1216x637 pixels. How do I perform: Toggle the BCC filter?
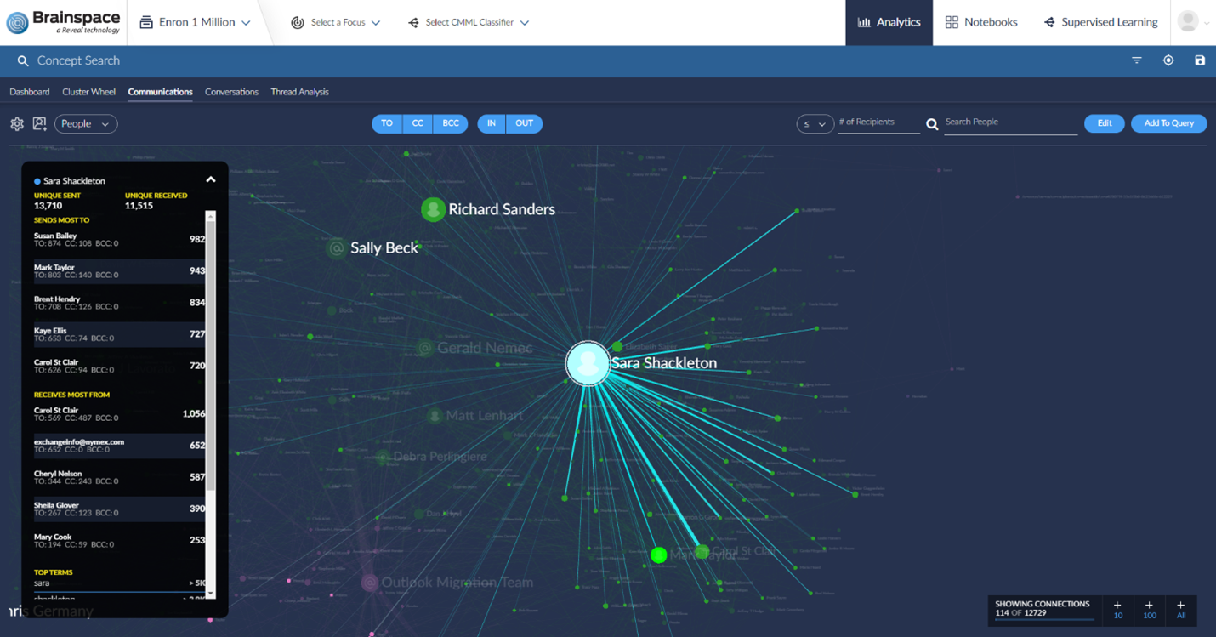click(x=451, y=123)
